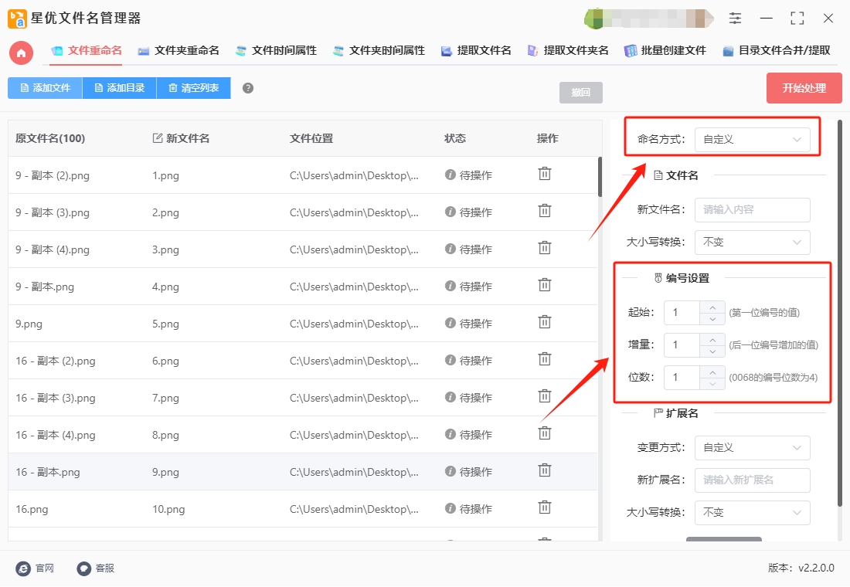Open the 变更方式 dropdown
This screenshot has width=850, height=587.
click(x=752, y=448)
